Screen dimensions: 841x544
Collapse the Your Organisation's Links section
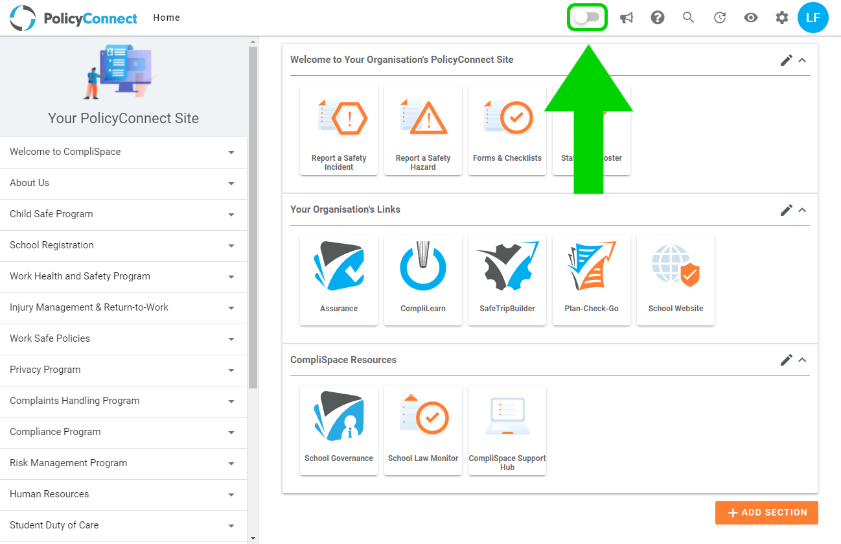tap(802, 210)
